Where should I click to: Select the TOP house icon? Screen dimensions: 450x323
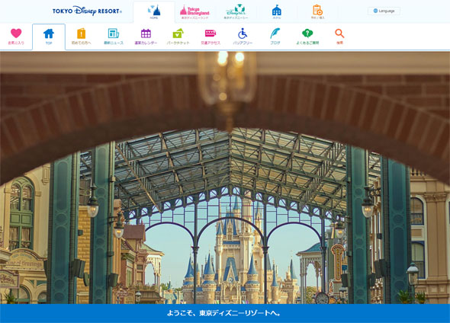49,37
